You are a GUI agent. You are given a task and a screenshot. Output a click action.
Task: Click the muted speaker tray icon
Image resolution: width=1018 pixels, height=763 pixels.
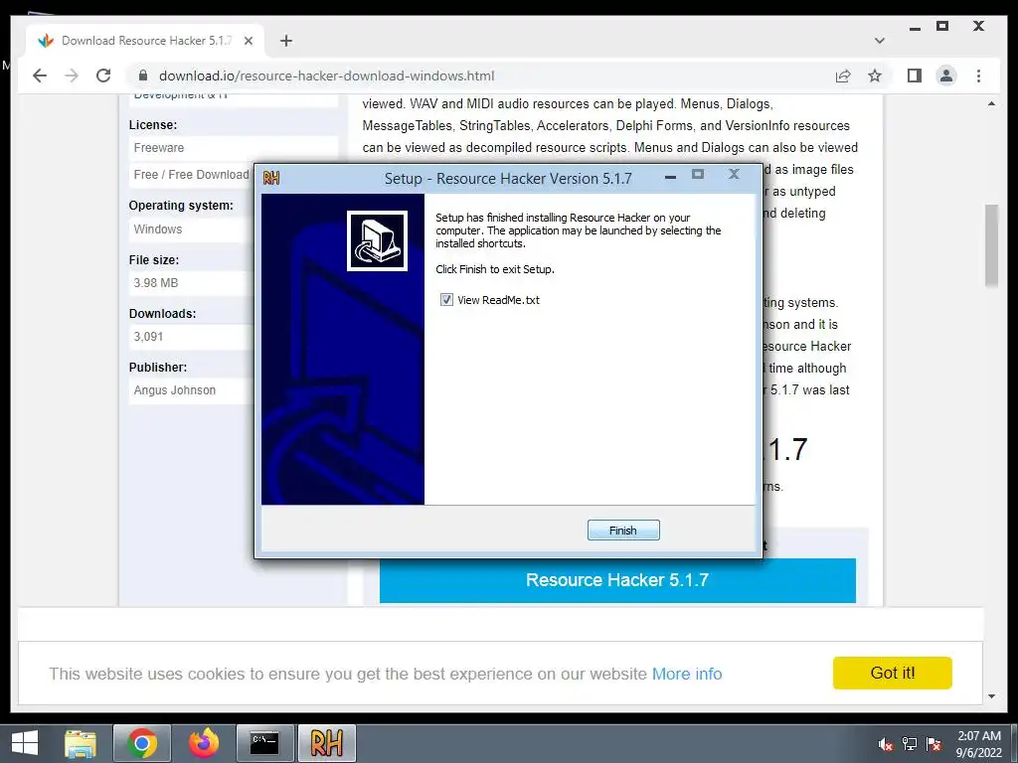[x=885, y=744]
